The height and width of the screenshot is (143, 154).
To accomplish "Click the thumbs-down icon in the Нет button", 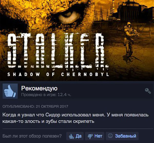I will tap(90, 136).
